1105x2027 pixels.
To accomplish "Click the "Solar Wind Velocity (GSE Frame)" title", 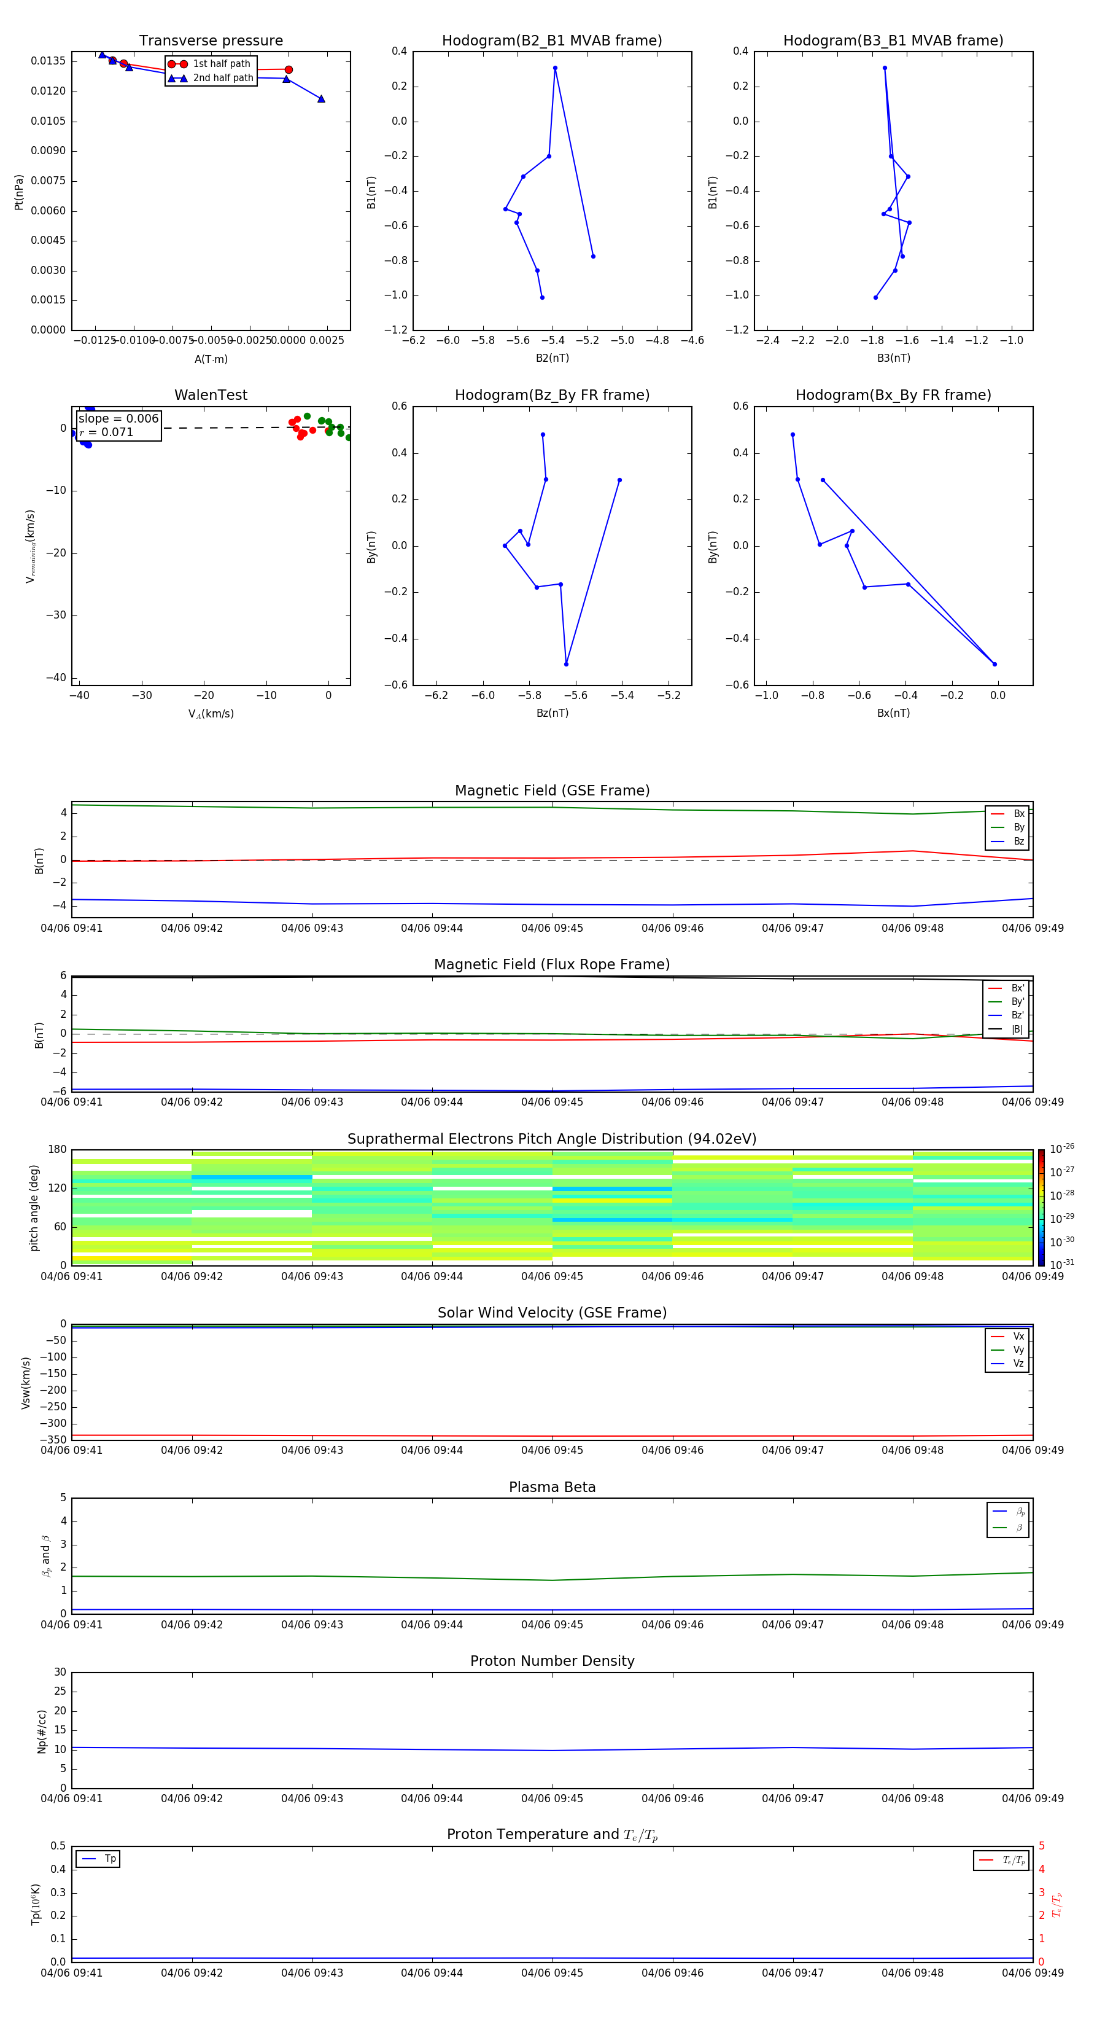I will (x=552, y=1313).
